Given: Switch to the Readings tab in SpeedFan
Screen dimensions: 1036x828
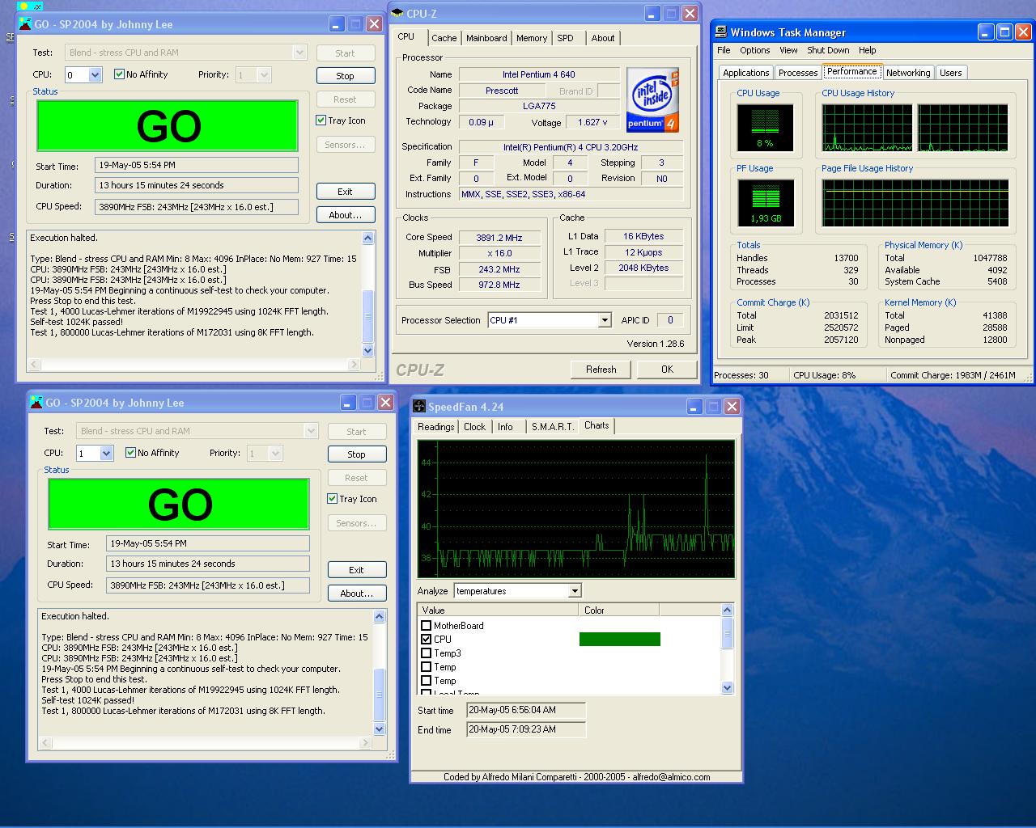Looking at the screenshot, I should (436, 427).
